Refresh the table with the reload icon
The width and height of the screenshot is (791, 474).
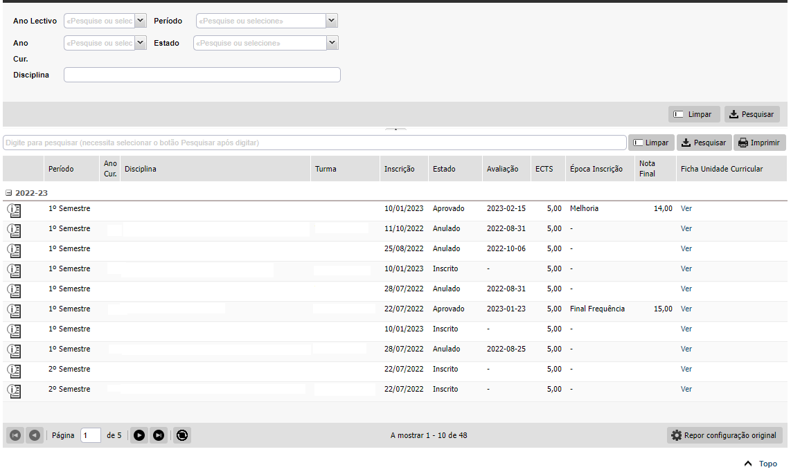tap(182, 435)
